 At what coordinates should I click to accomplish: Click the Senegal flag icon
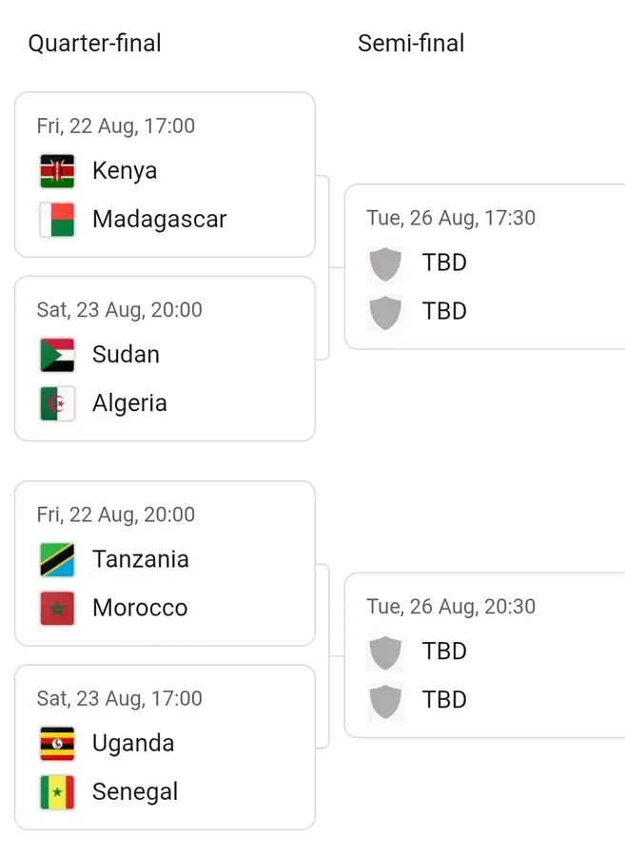point(57,792)
